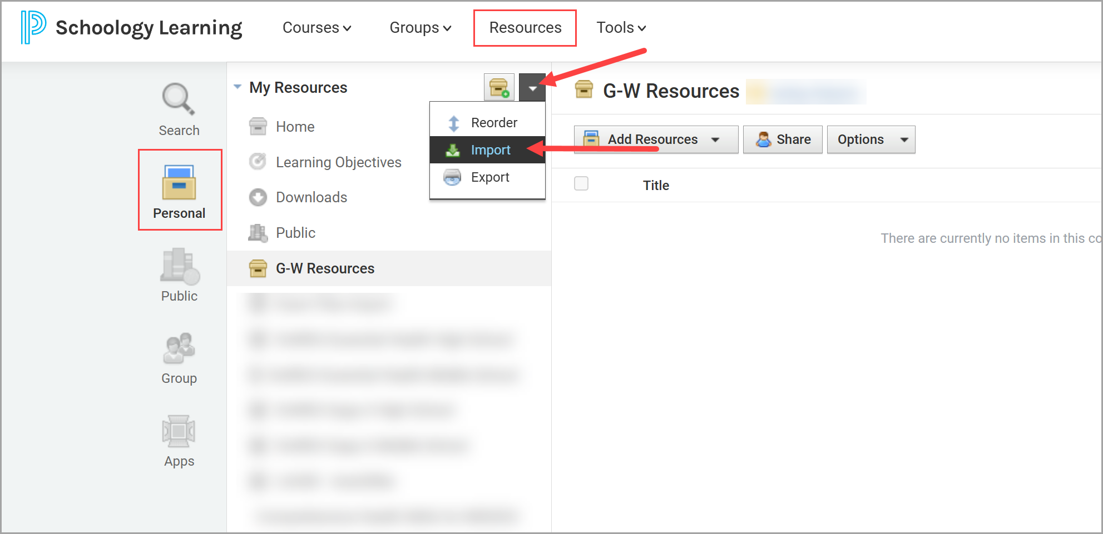Expand the Groups dropdown menu
The width and height of the screenshot is (1103, 534).
pos(421,28)
